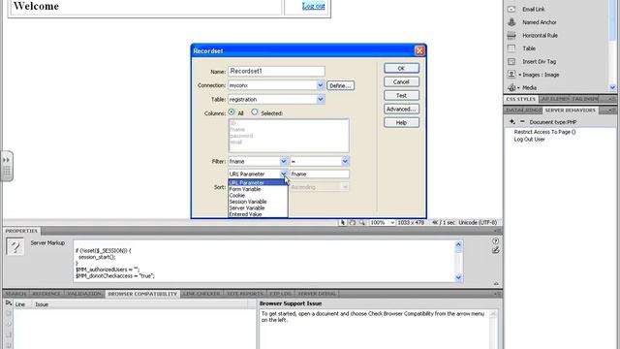Image resolution: width=620 pixels, height=349 pixels.
Task: Click Insert panel scroll down arrow
Action: coord(612,87)
